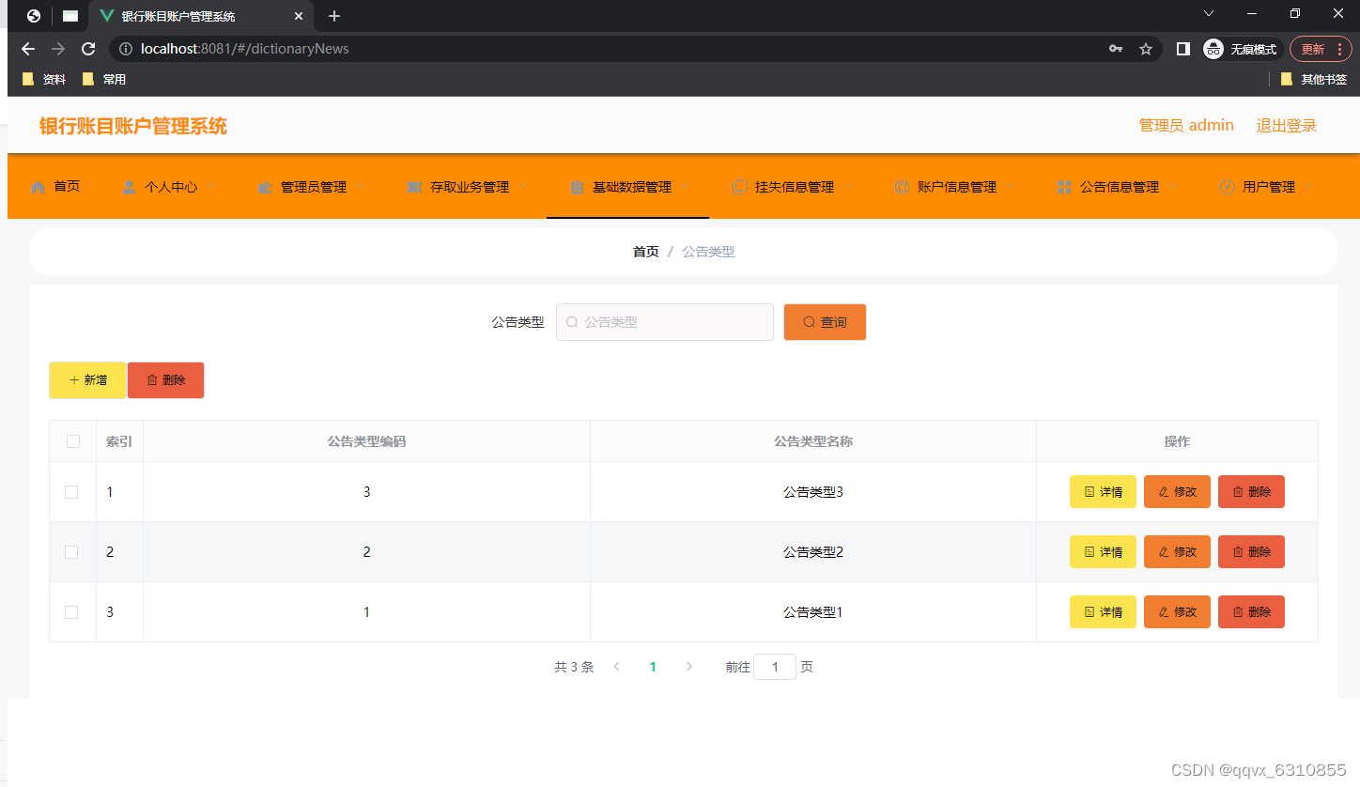Toggle the select-all checkbox in table header

tap(73, 441)
